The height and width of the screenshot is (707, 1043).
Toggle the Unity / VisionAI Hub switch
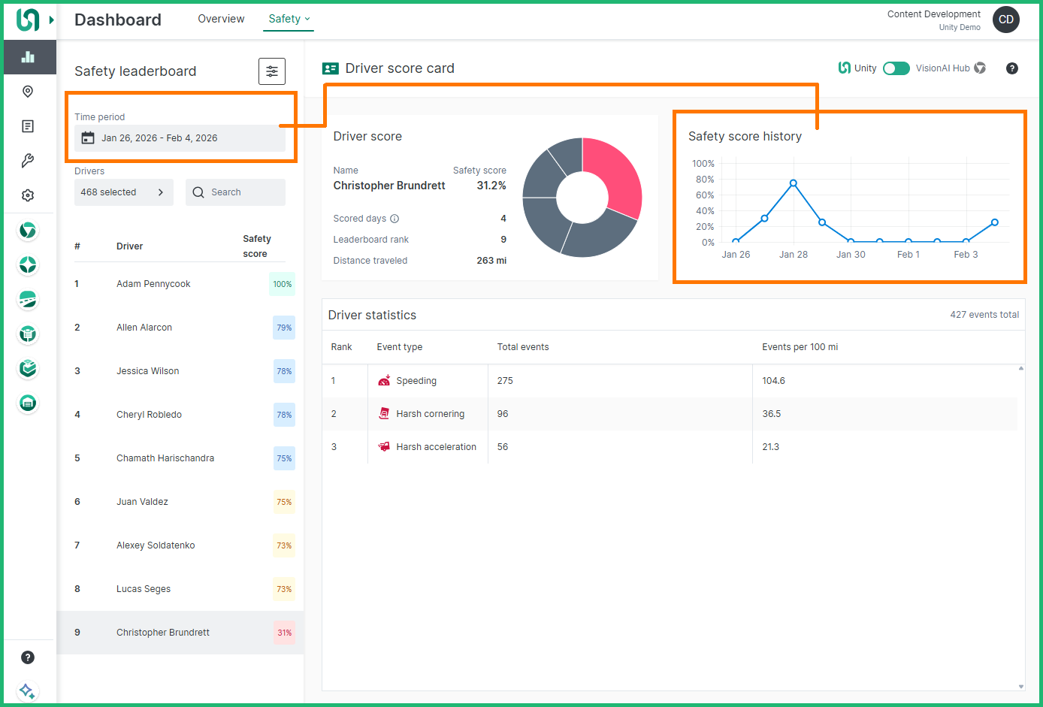click(896, 68)
